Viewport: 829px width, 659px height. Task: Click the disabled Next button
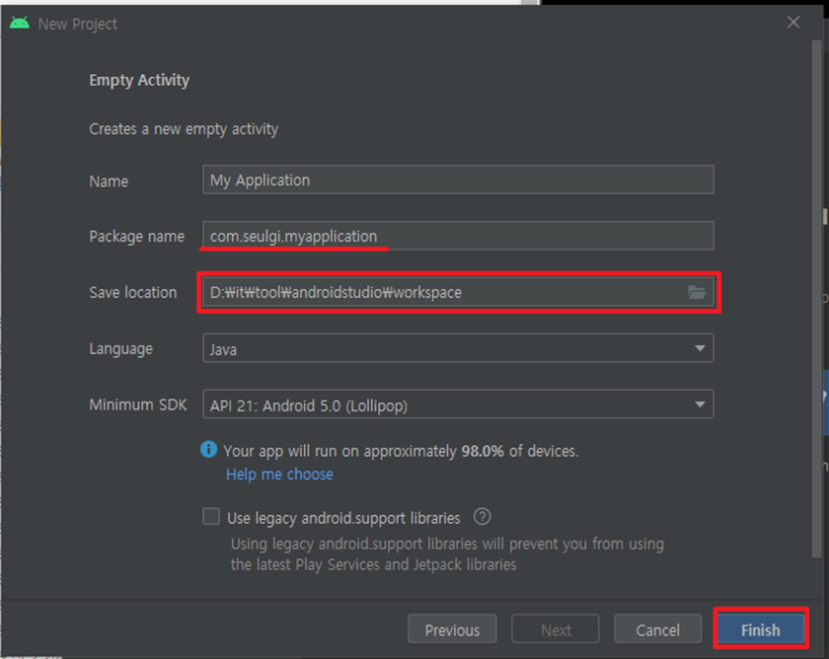555,628
